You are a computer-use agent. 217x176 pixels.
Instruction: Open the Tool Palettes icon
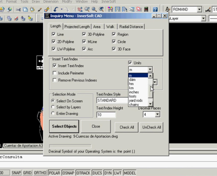[125, 9]
